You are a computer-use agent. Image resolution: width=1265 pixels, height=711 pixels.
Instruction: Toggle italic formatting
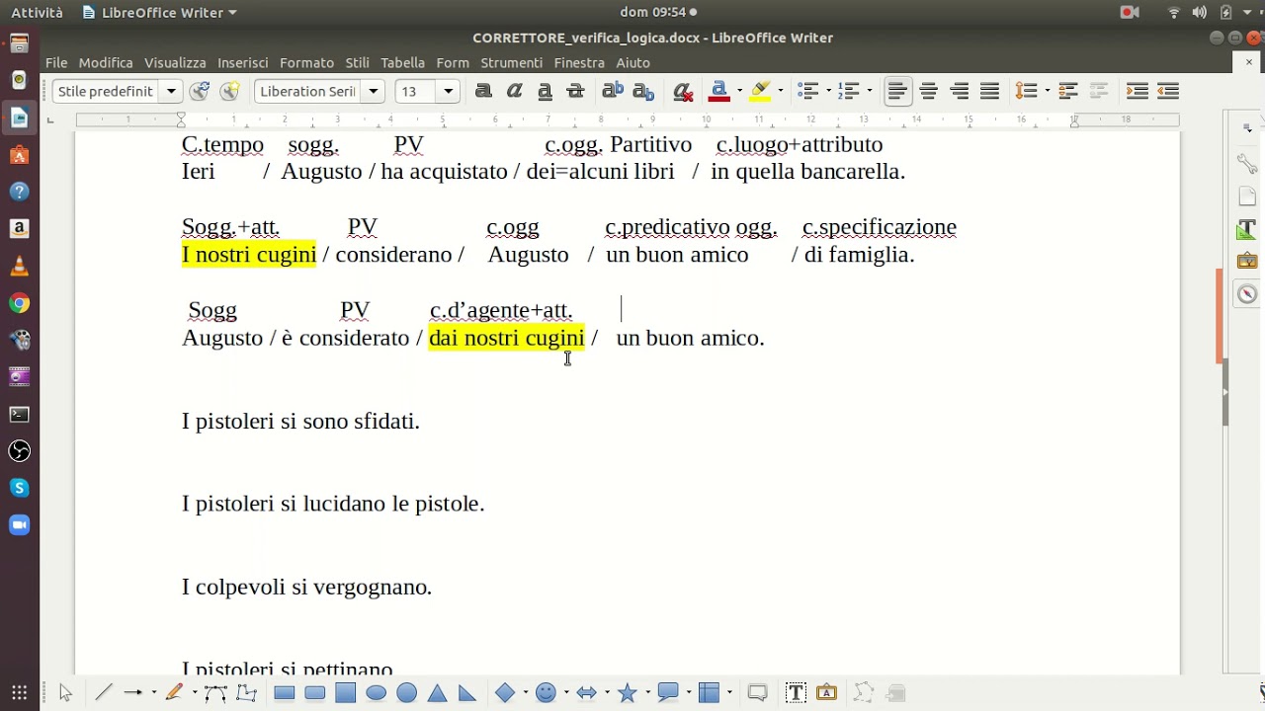pos(514,91)
